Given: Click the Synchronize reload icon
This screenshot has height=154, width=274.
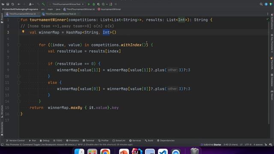Looking at the screenshot, I should (x=13, y=4).
